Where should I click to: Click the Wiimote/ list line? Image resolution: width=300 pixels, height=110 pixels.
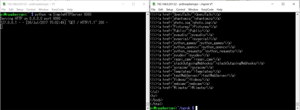coord(182,88)
